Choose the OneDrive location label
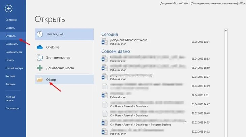 pyautogui.click(x=53, y=47)
